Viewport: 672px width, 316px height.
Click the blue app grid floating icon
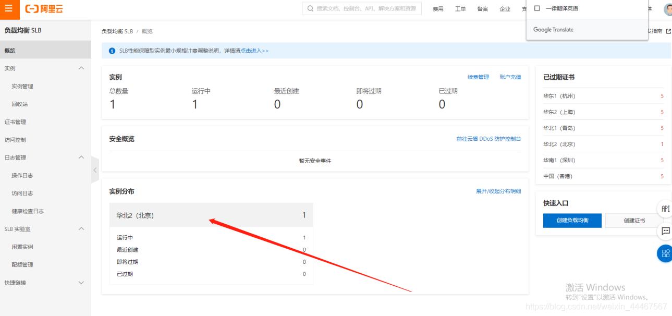click(x=665, y=253)
